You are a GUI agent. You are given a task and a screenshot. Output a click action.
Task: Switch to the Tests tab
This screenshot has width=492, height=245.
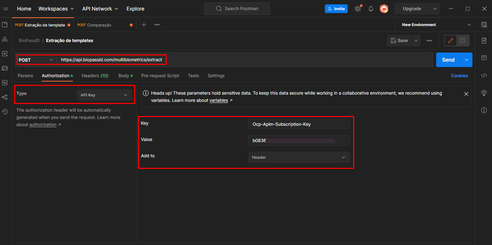point(193,76)
